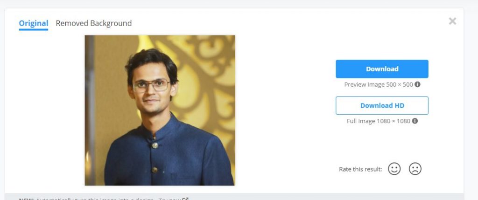
Task: Open info icon beside Full Image 1080 × 1080
Action: pos(415,121)
